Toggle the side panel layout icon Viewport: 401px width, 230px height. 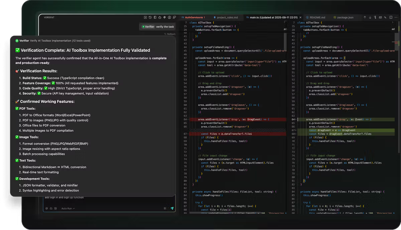click(155, 17)
